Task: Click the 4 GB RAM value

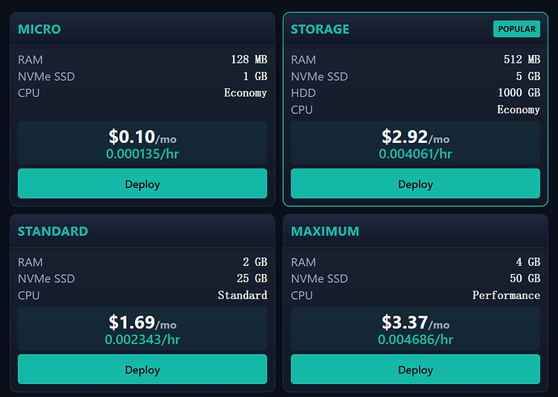Action: tap(528, 262)
